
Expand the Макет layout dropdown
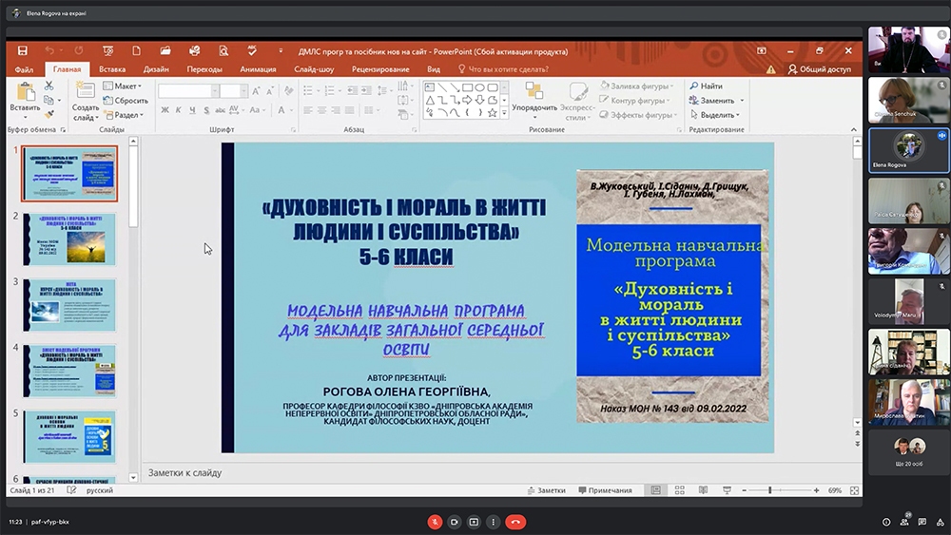click(x=126, y=86)
